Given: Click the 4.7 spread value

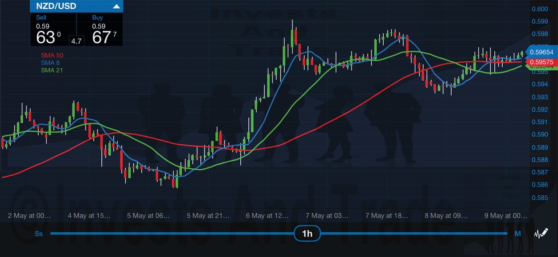Looking at the screenshot, I should 76,41.
